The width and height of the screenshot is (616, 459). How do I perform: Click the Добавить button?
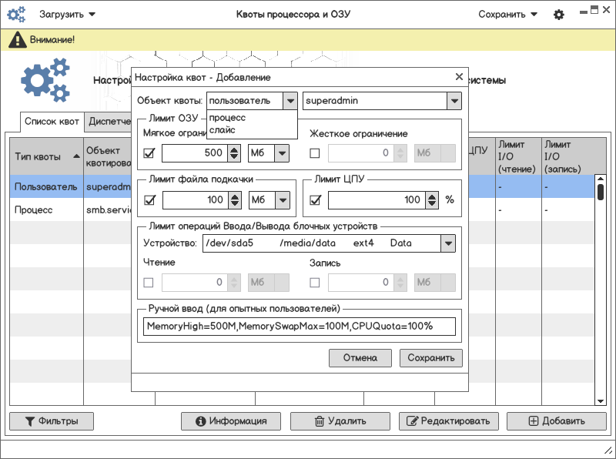[x=556, y=421]
